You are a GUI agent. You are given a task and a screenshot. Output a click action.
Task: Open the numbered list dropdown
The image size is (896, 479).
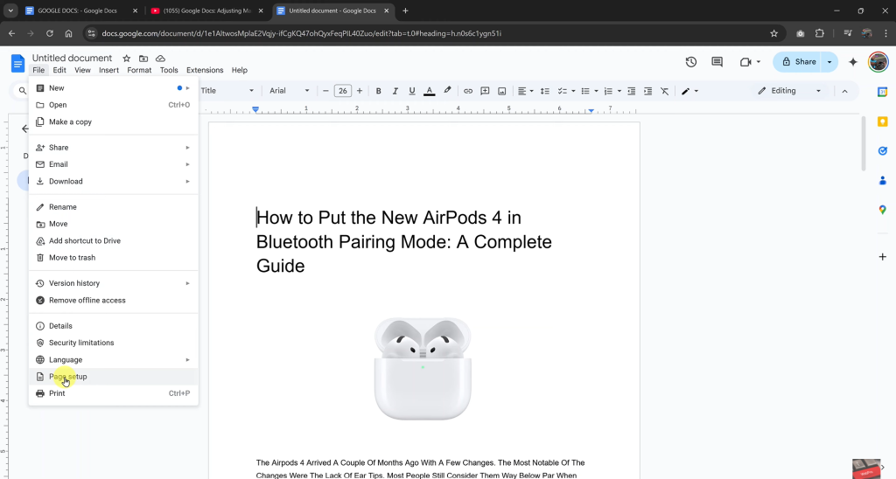tap(612, 91)
